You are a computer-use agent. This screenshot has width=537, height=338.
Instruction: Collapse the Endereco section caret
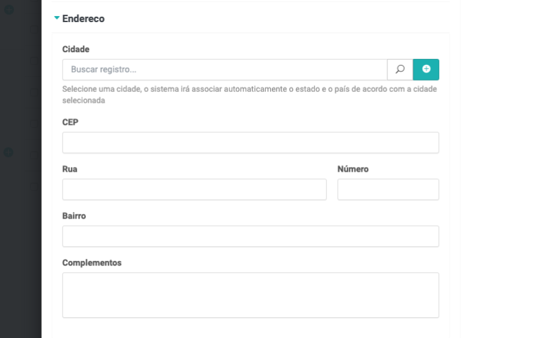pos(57,19)
